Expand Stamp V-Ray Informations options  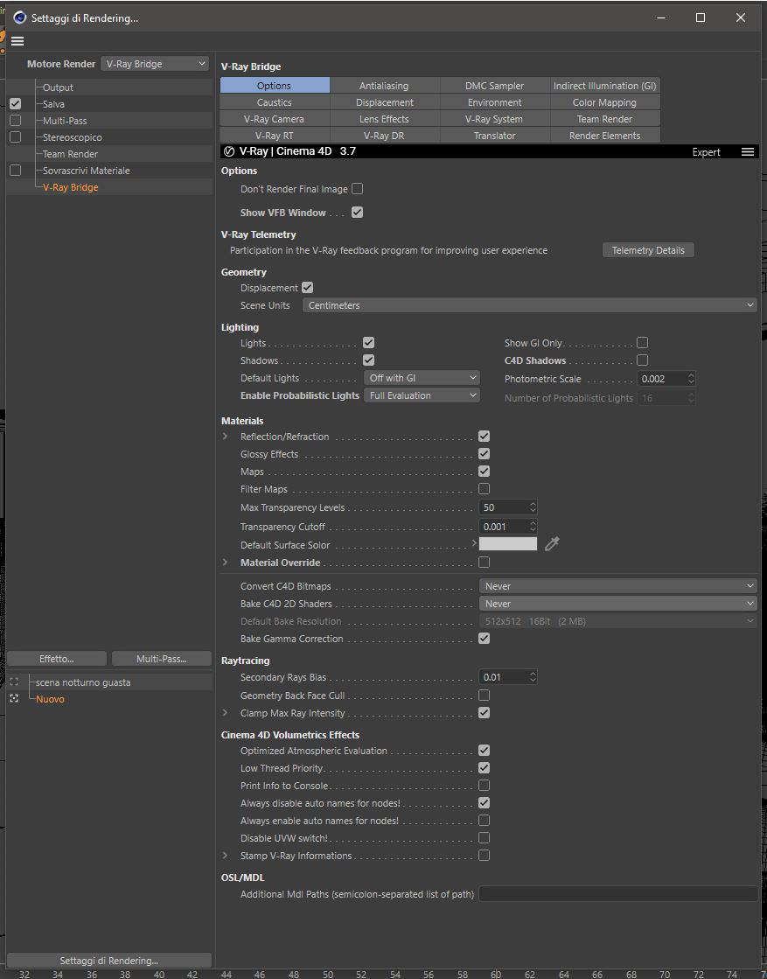(226, 855)
